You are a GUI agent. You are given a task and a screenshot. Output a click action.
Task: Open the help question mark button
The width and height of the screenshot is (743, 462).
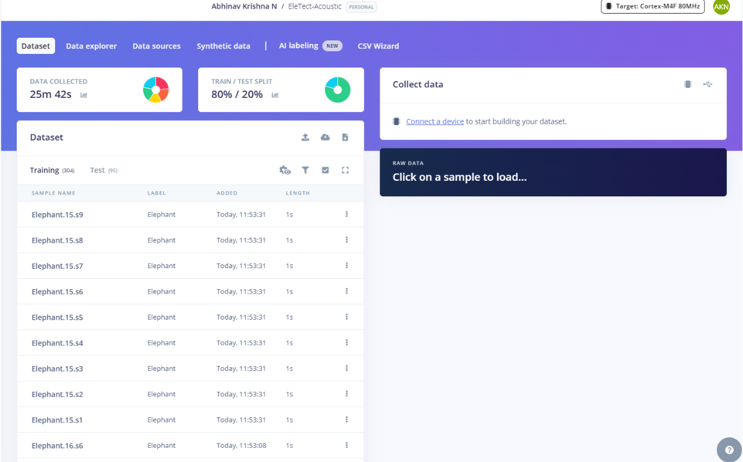pyautogui.click(x=729, y=450)
